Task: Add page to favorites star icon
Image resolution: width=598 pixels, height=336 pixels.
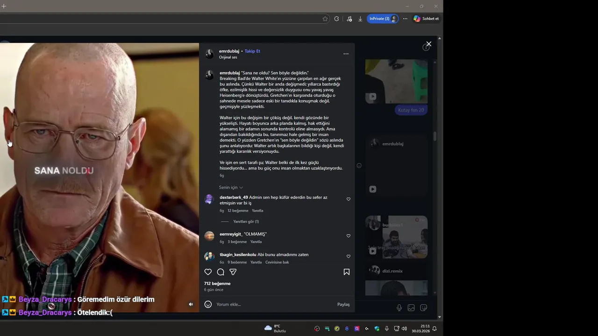Action: click(325, 19)
